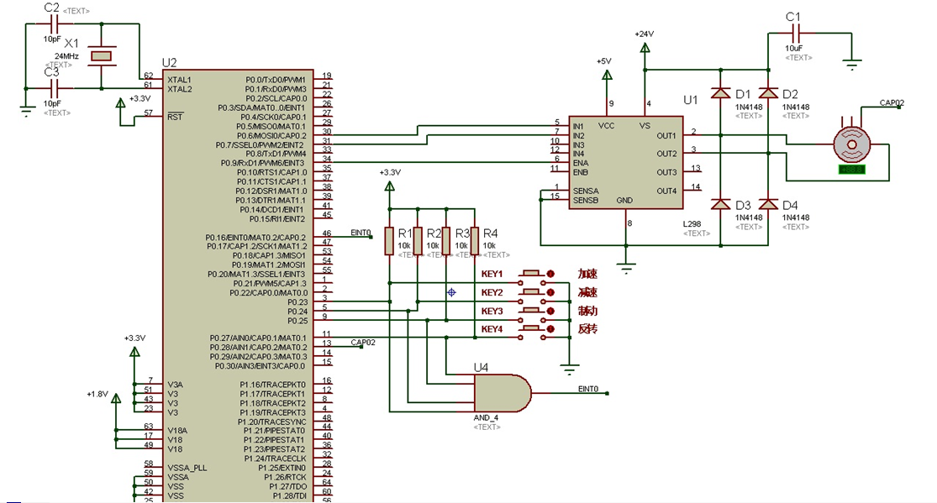Select resistor R2 body
The width and height of the screenshot is (937, 503).
[418, 241]
